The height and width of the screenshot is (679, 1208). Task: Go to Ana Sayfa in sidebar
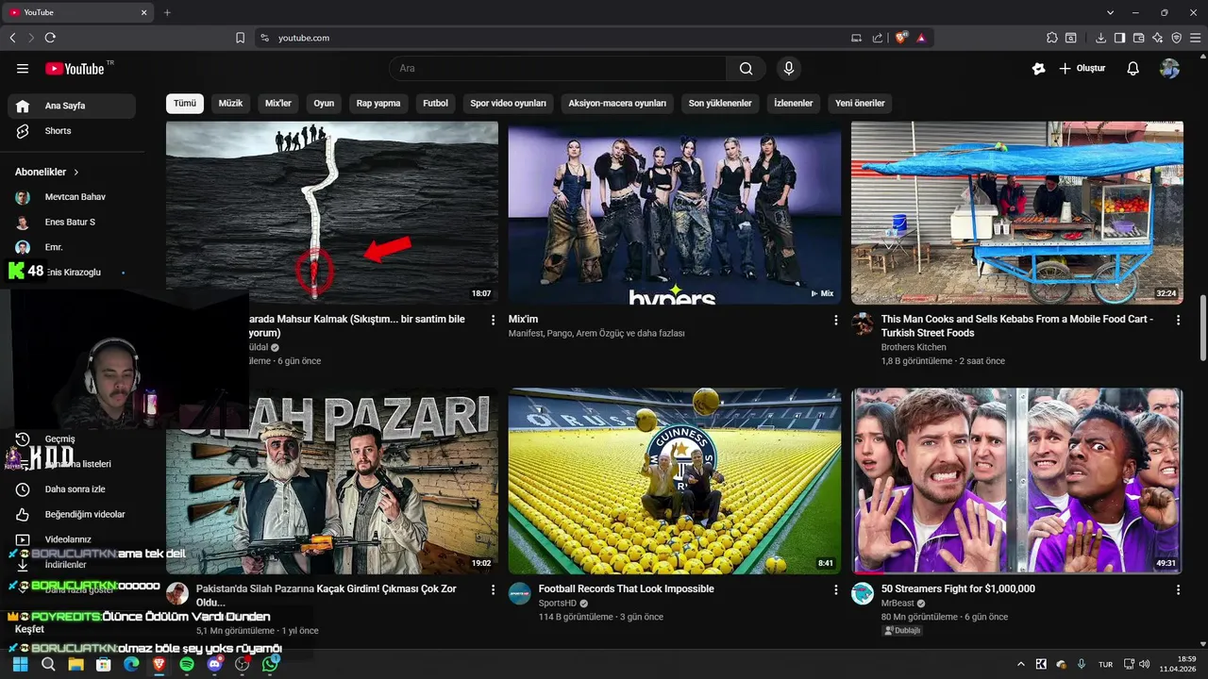72,106
